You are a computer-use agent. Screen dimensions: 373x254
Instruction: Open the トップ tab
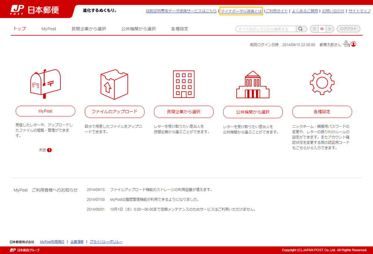tap(20, 29)
